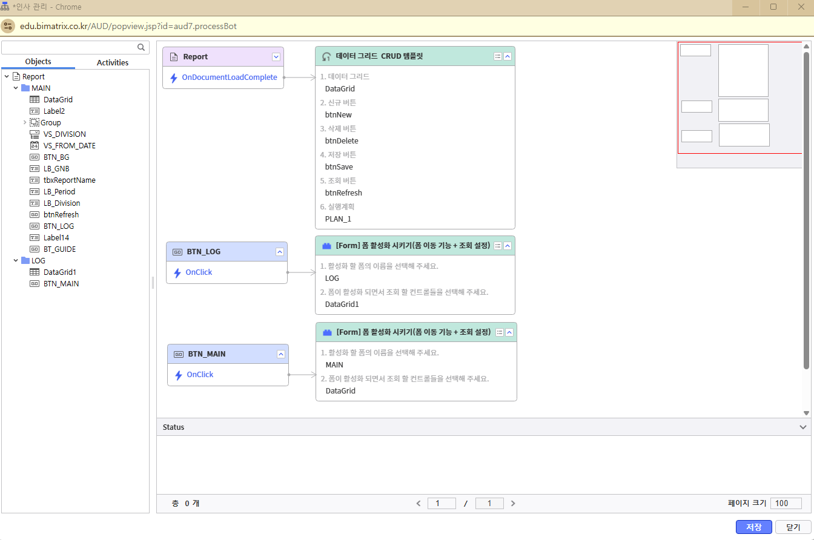This screenshot has height=540, width=814.
Task: Click the headset icon on CRUD template header
Action: click(x=326, y=56)
